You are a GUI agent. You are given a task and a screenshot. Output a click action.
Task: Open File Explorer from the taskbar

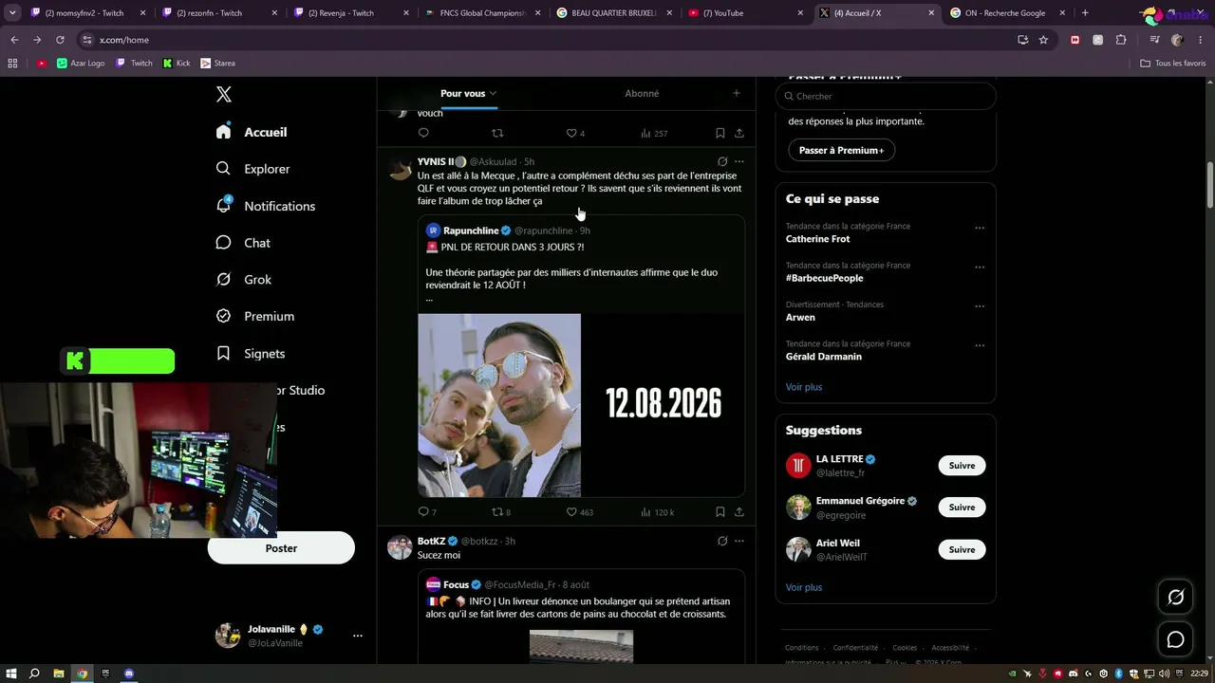pos(58,674)
